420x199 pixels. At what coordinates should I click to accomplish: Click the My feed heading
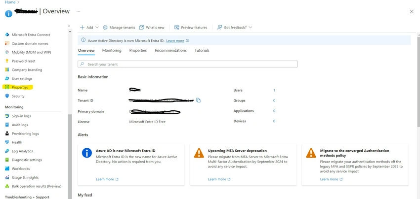[85, 195]
